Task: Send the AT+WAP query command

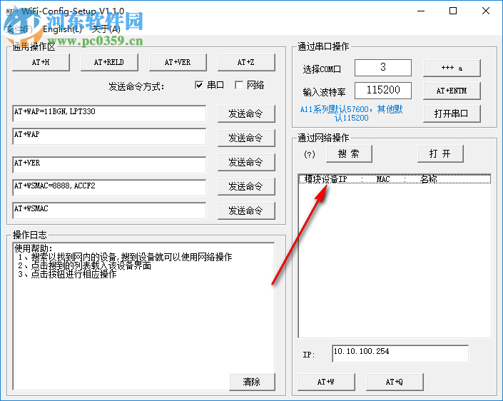Action: (x=246, y=138)
